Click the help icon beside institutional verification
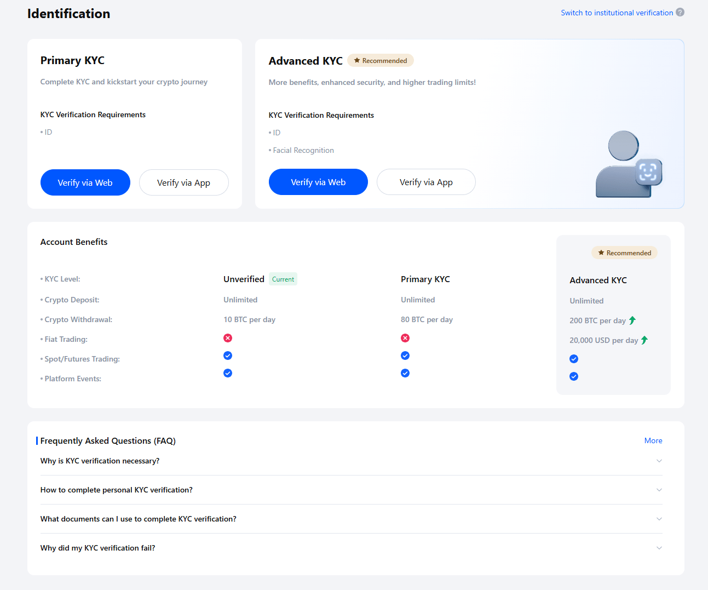This screenshot has height=590, width=708. coord(680,12)
